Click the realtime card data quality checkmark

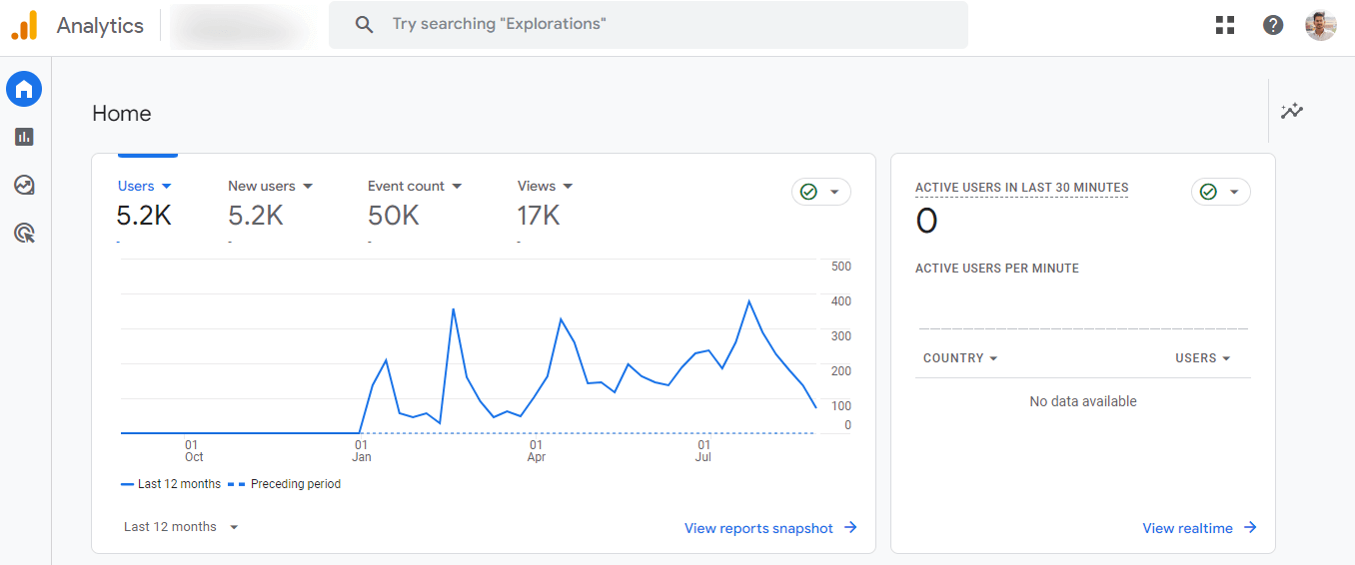1208,192
